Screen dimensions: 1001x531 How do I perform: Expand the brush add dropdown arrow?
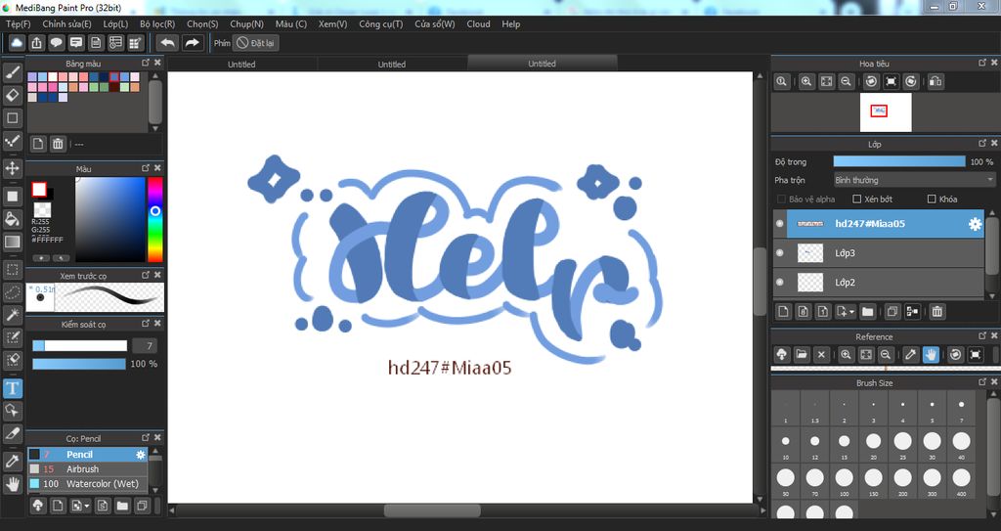coord(87,507)
